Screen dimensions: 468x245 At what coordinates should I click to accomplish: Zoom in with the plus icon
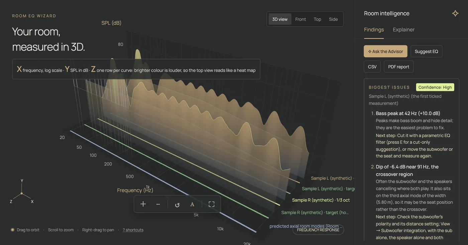(143, 204)
